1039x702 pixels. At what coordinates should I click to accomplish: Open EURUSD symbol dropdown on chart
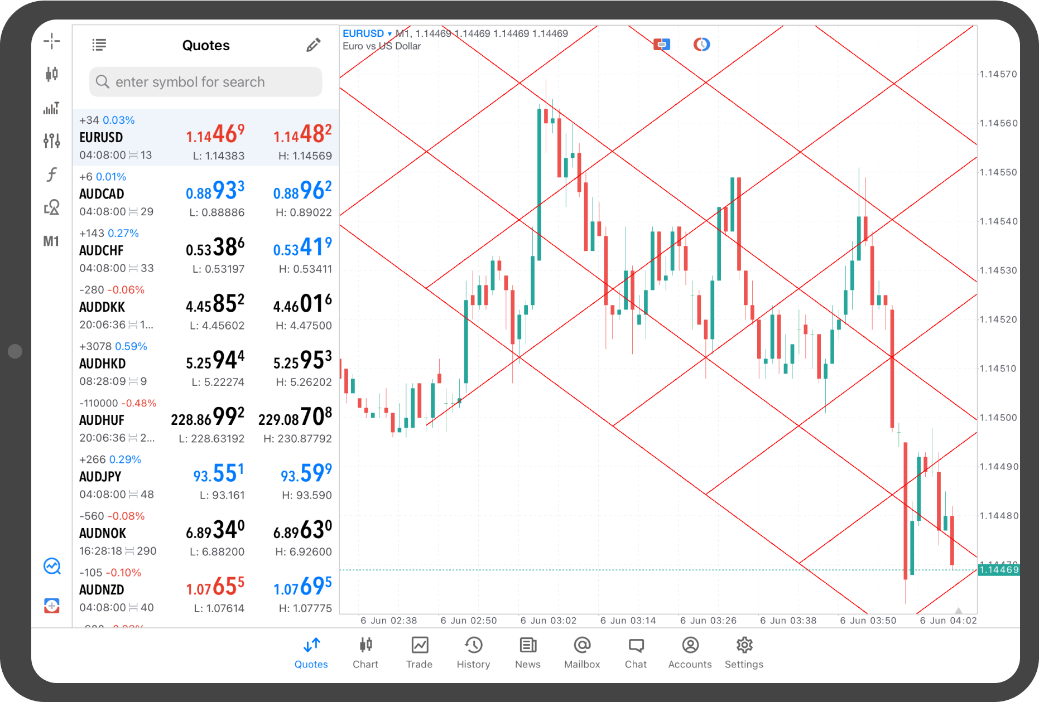pyautogui.click(x=367, y=33)
